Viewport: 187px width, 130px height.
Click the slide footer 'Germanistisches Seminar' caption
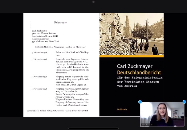click(x=57, y=111)
